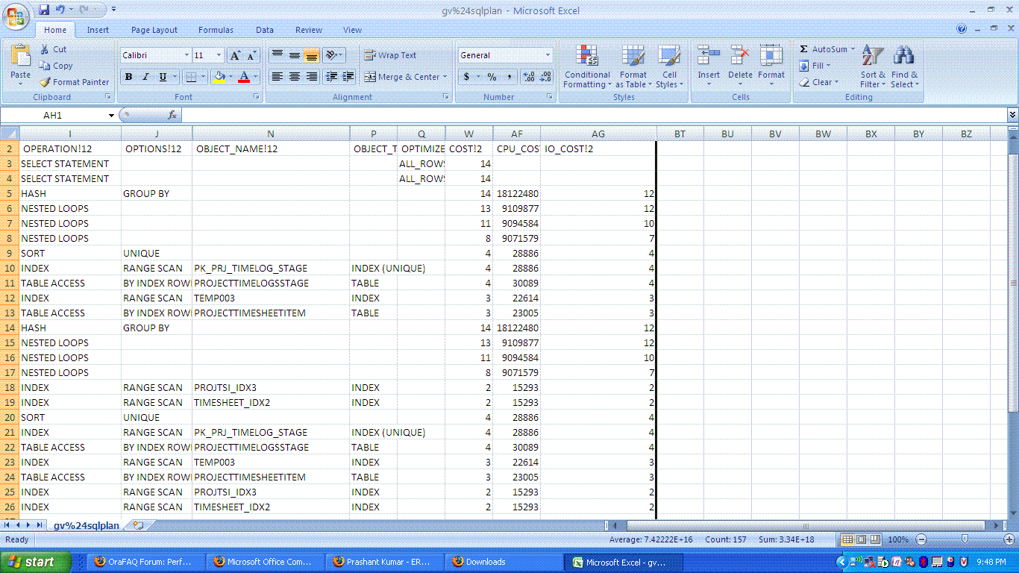This screenshot has width=1019, height=573.
Task: Click the Office button logo
Action: tap(16, 16)
